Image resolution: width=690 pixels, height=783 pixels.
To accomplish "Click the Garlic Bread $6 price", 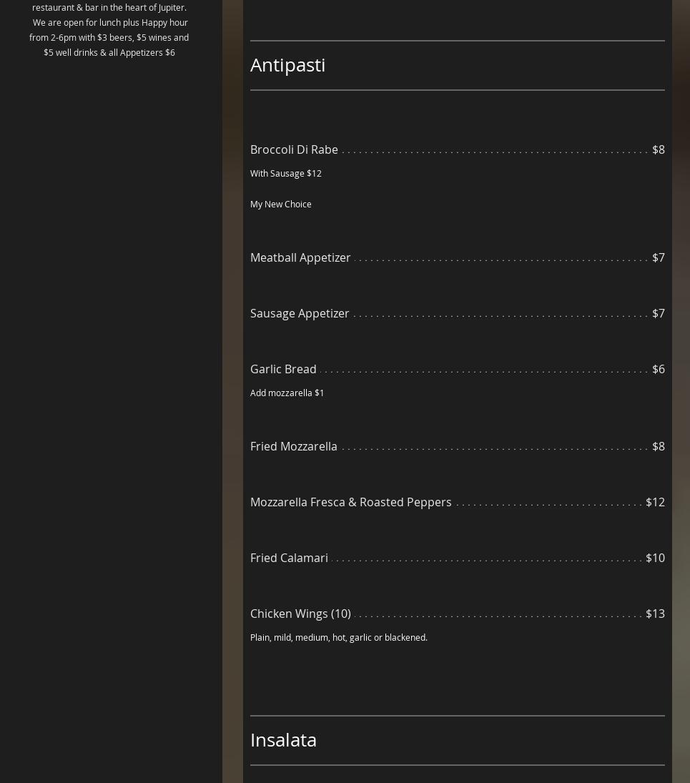I will [x=658, y=369].
